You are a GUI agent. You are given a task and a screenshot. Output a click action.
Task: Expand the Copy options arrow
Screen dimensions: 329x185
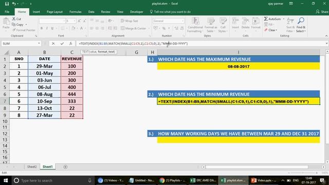click(26, 25)
